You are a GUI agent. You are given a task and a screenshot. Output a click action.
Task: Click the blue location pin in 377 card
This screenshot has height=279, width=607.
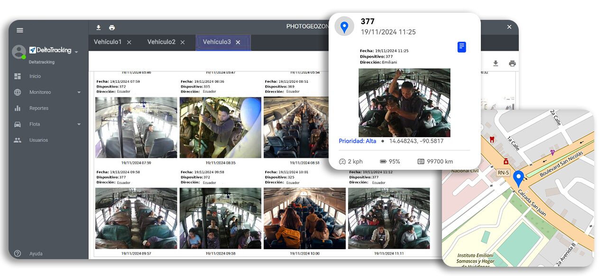tap(344, 26)
